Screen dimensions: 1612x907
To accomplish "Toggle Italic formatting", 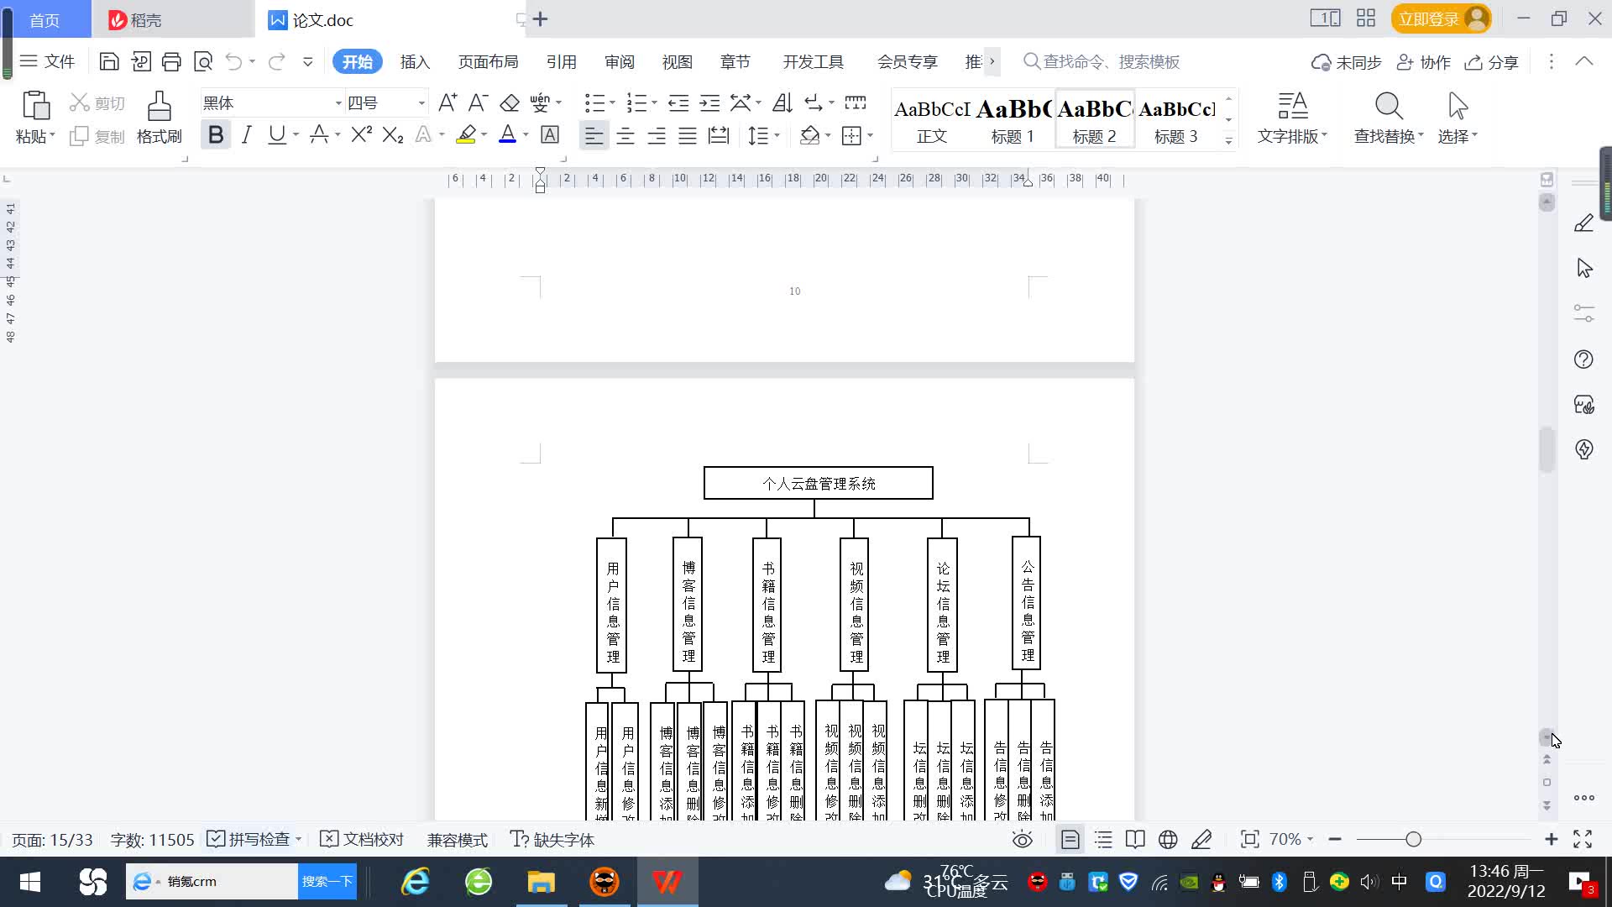I will click(246, 134).
